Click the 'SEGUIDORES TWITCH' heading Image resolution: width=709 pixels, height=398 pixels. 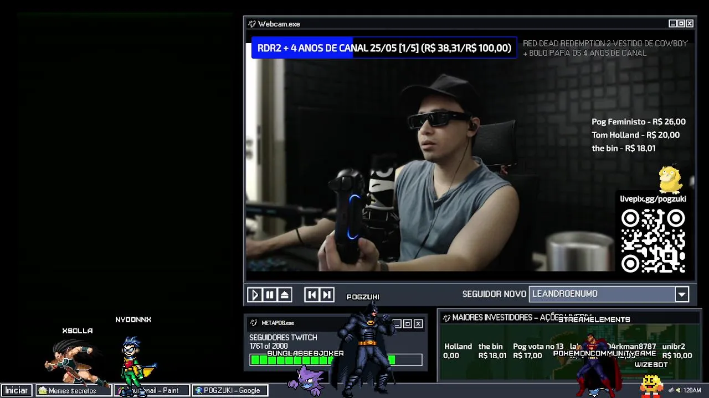pyautogui.click(x=283, y=337)
